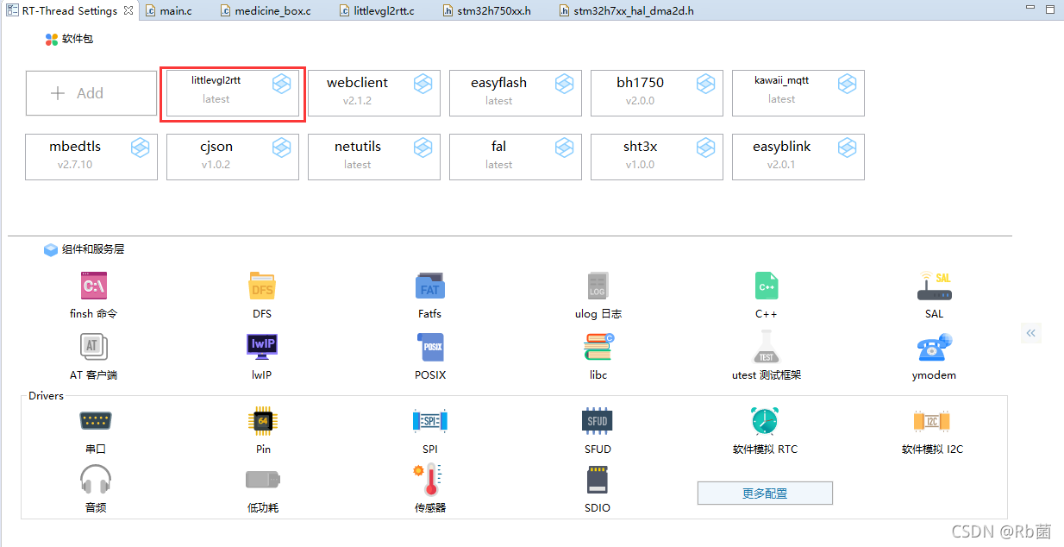Click the cube icon on sht3x package
Viewport: 1064px width, 547px height.
pyautogui.click(x=705, y=148)
